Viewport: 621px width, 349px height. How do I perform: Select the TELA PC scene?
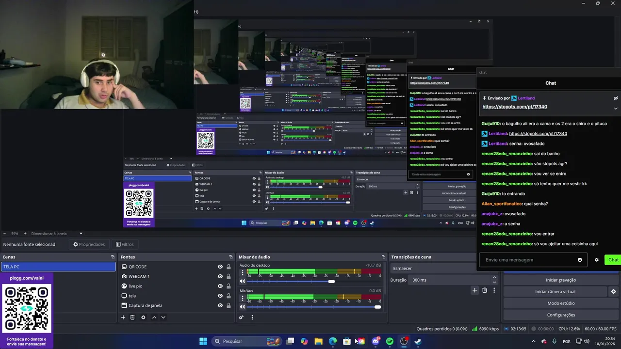[x=58, y=267]
